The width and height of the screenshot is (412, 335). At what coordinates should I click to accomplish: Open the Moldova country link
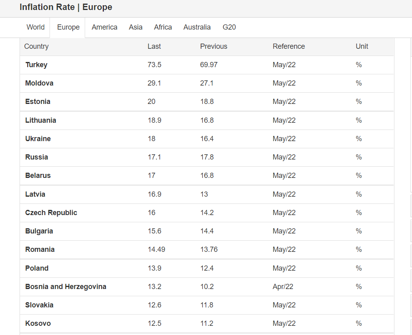click(39, 83)
